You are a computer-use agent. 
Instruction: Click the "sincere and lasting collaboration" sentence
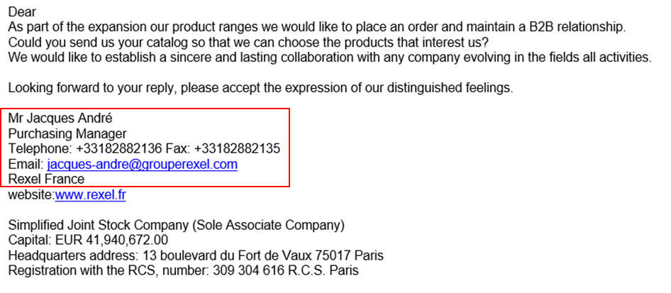[330, 57]
